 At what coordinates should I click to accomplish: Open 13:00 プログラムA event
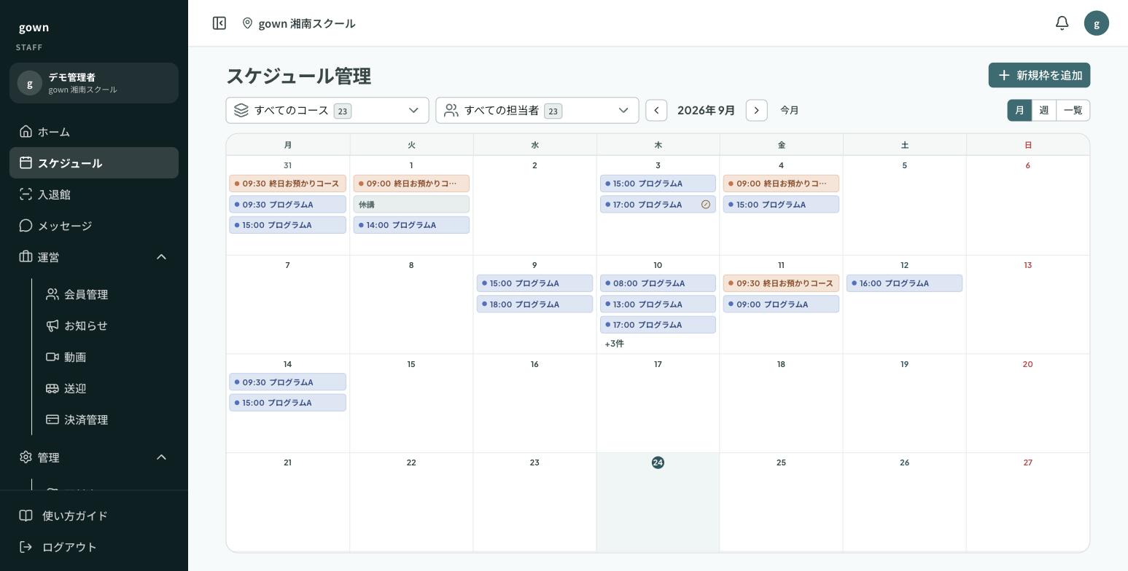[x=658, y=304]
